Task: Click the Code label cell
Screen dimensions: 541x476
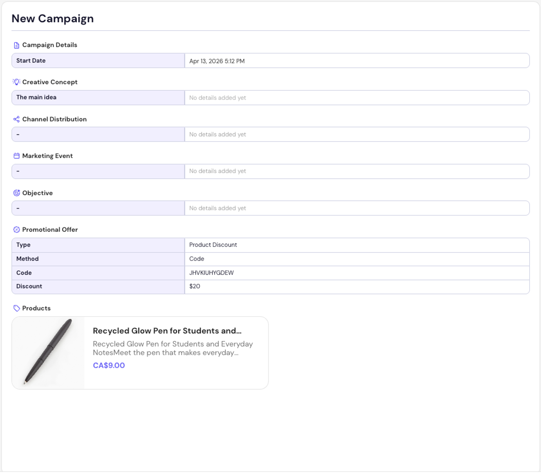Action: 98,273
